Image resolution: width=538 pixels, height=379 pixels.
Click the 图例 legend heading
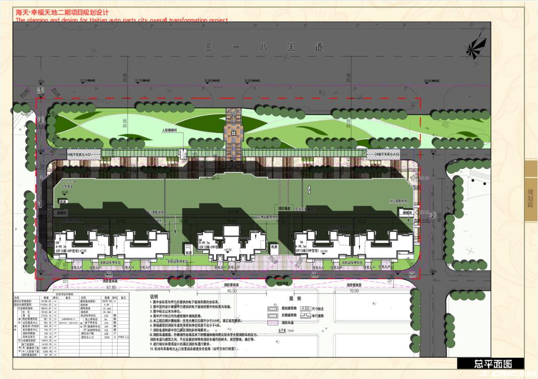click(295, 298)
